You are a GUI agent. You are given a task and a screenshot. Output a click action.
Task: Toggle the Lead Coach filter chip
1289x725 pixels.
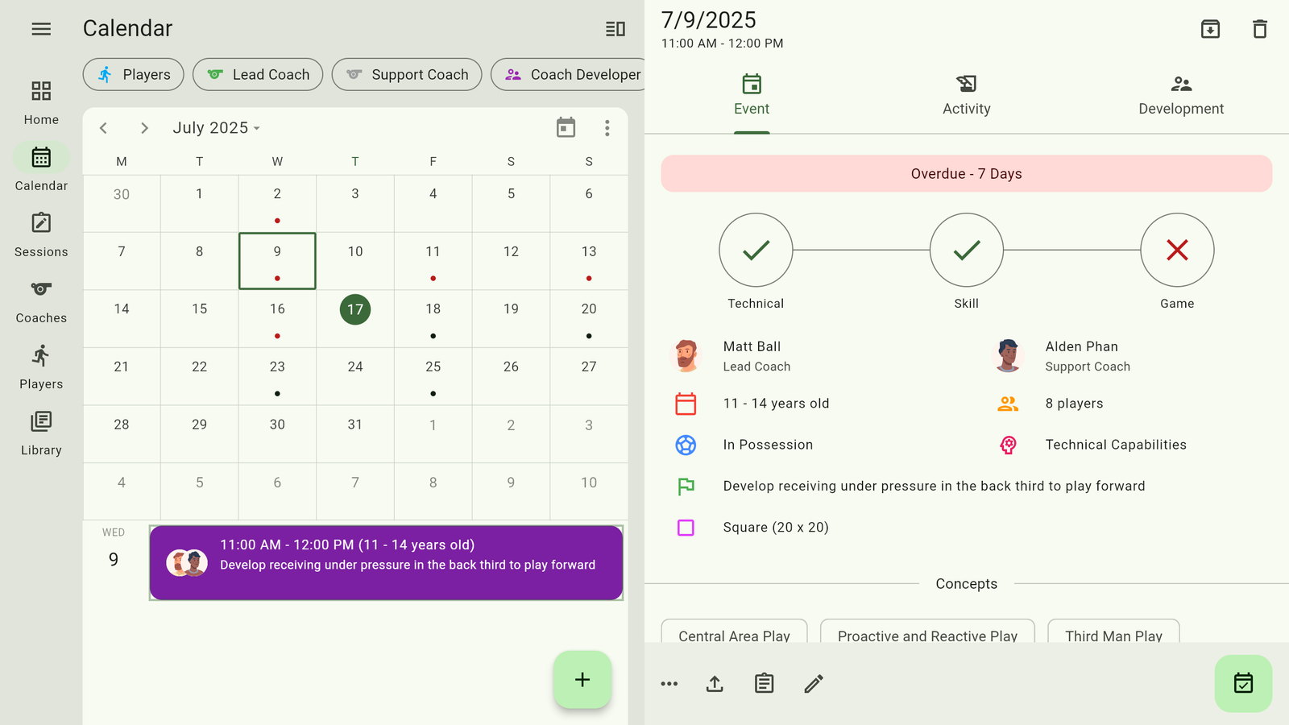pyautogui.click(x=258, y=75)
